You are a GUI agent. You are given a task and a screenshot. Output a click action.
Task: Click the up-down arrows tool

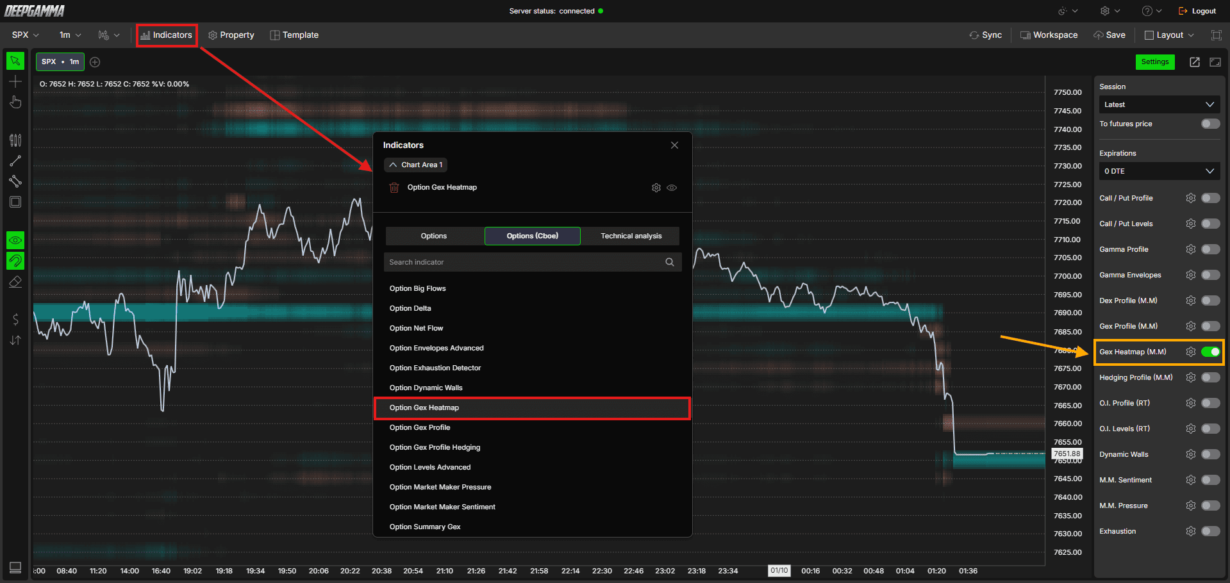click(x=15, y=340)
